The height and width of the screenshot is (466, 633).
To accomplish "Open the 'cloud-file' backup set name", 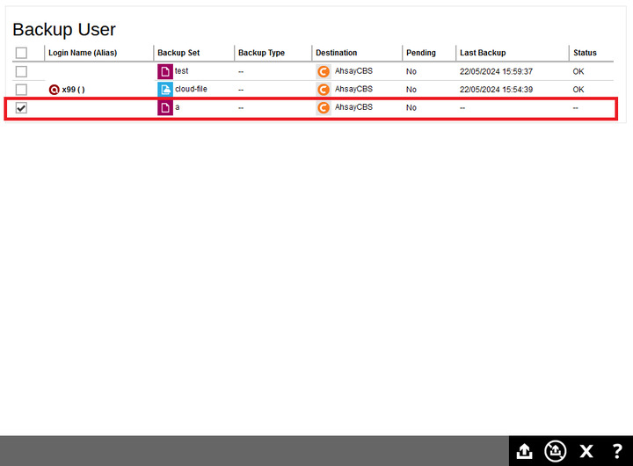I will pyautogui.click(x=191, y=89).
